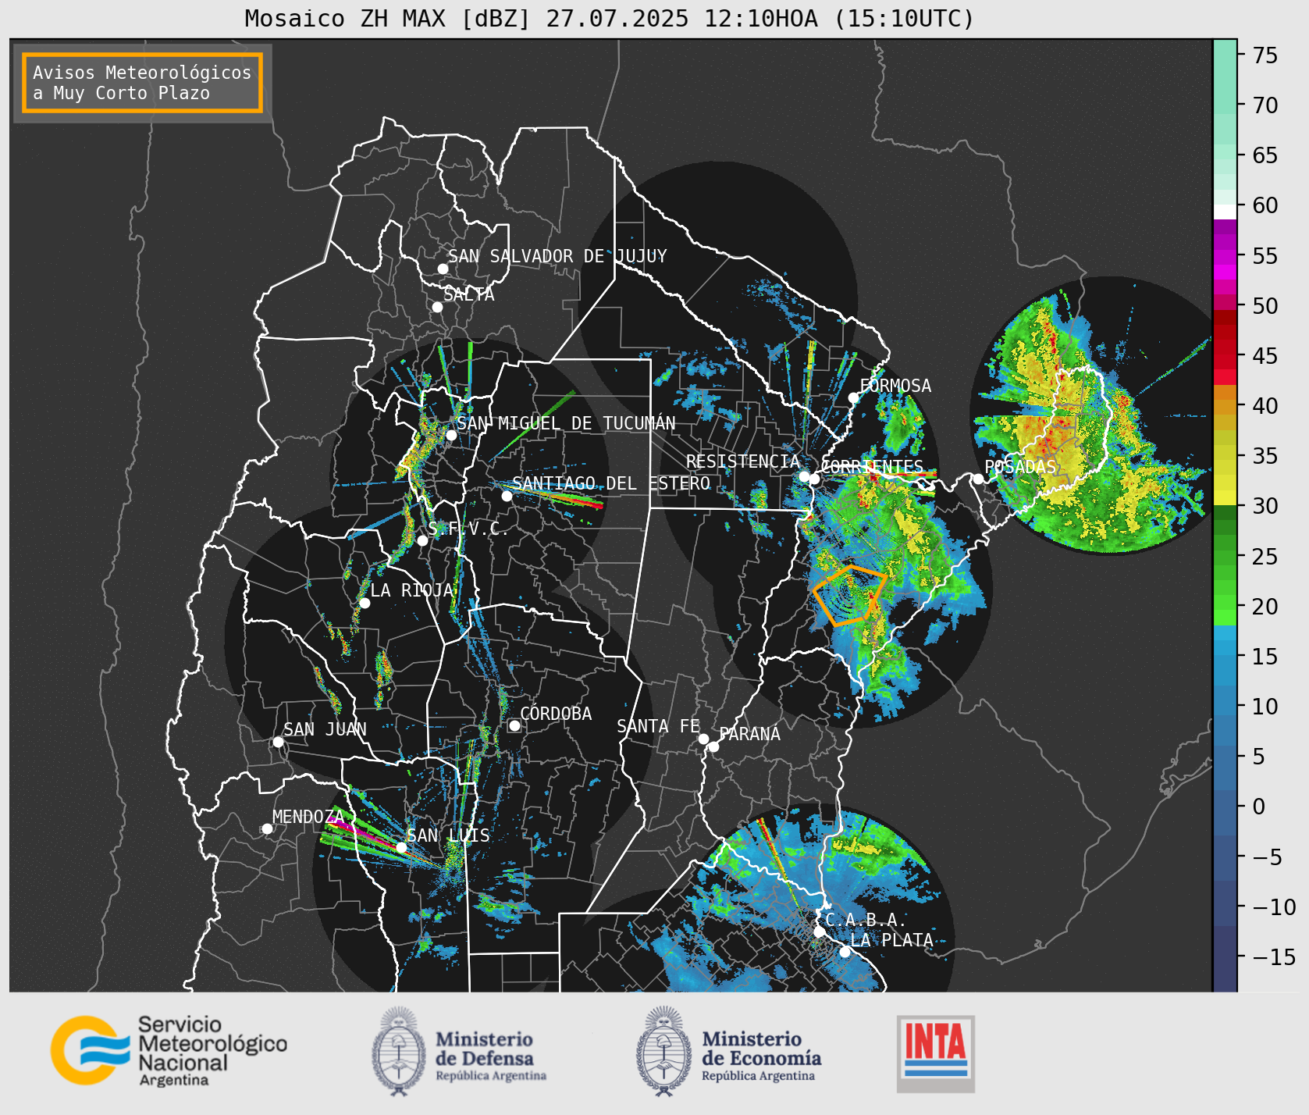
Task: Click the FORMOSA label
Action: click(x=895, y=386)
